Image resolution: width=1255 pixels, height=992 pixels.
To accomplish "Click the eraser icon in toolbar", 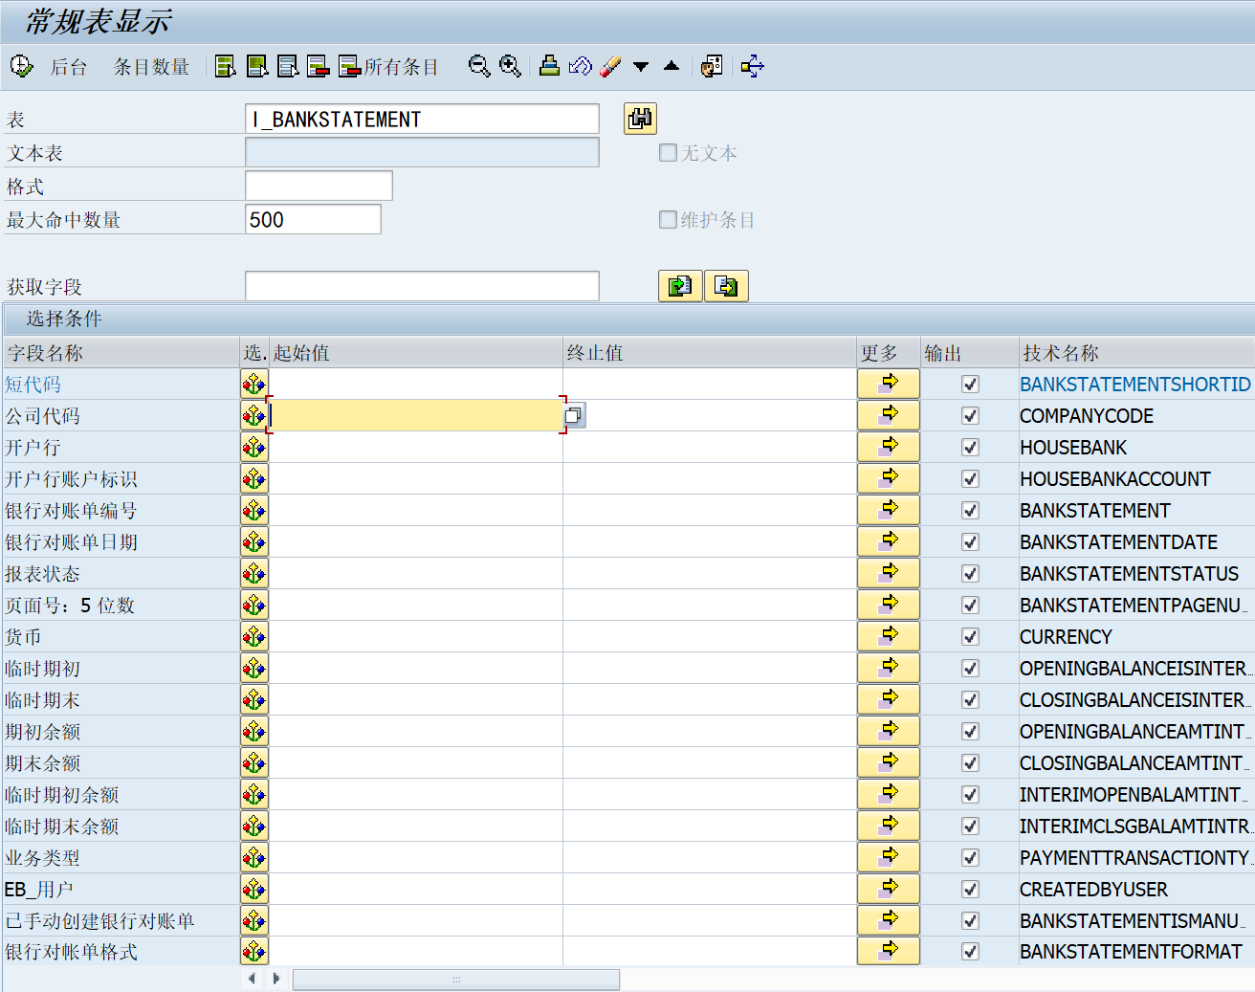I will (x=610, y=67).
